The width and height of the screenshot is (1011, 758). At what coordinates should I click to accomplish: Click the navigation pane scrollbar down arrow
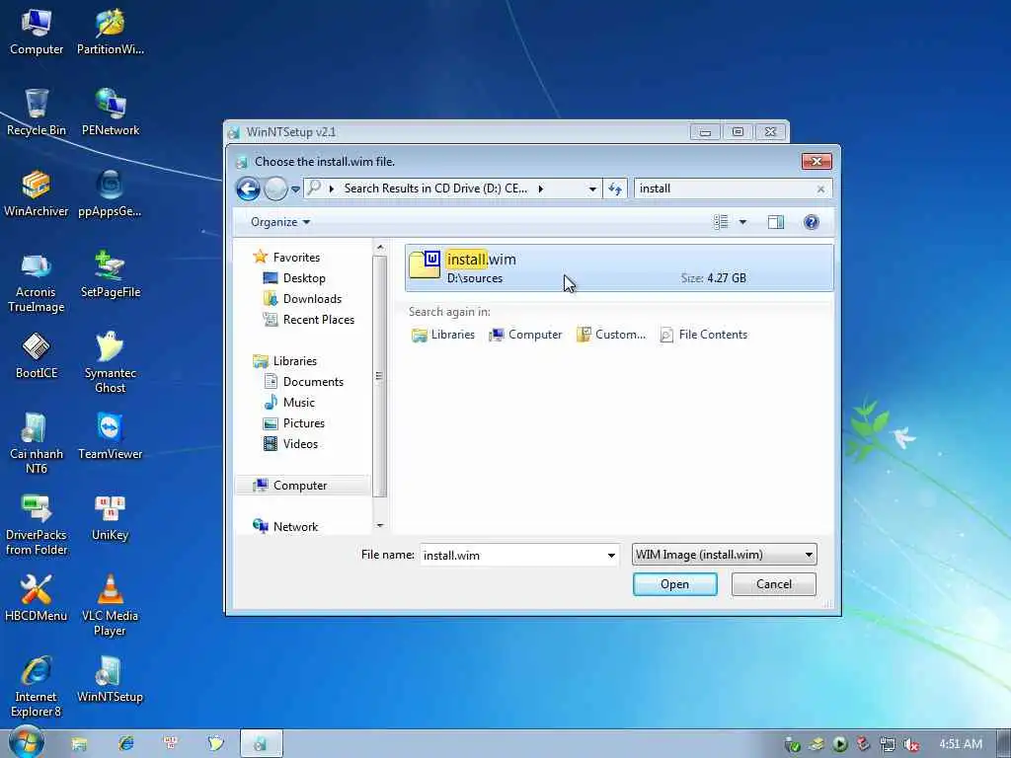[379, 525]
